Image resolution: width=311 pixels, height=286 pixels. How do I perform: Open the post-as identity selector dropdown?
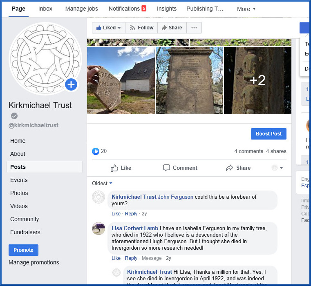(x=277, y=168)
